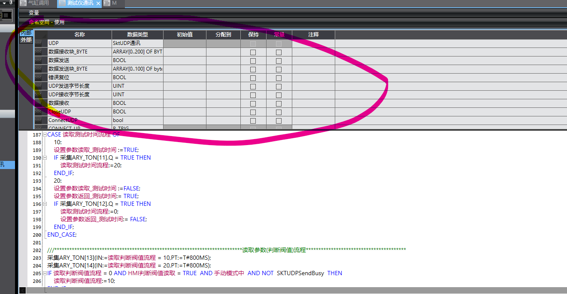Click the pin icon on left panel
Viewport: 567px width, 294px height.
(x=11, y=3)
